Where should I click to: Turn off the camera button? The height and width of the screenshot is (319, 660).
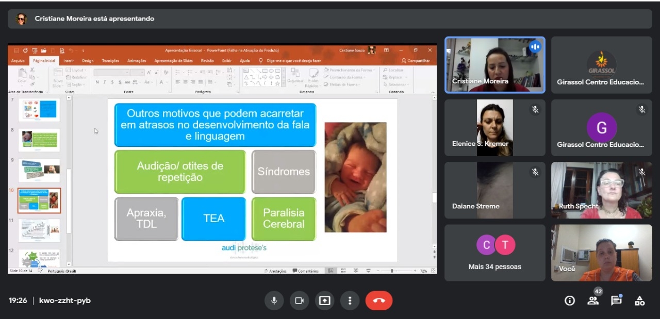[x=299, y=300]
